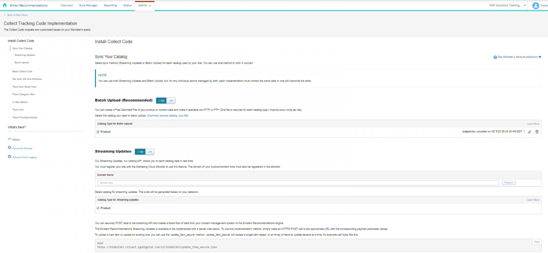Click the Domain Name input field
The width and height of the screenshot is (548, 253).
click(x=298, y=183)
